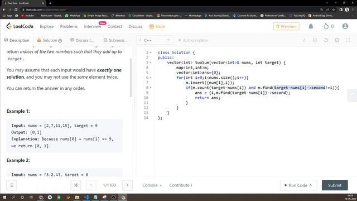
Task: Open the Store page
Action: coord(157,26)
